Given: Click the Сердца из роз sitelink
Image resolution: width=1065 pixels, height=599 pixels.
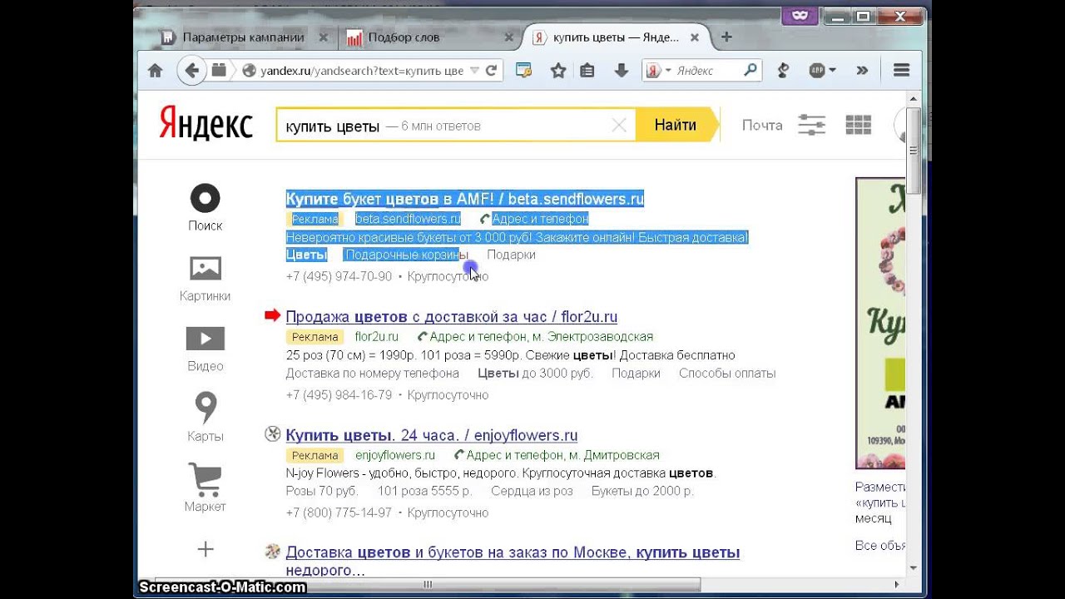Looking at the screenshot, I should click(x=532, y=491).
